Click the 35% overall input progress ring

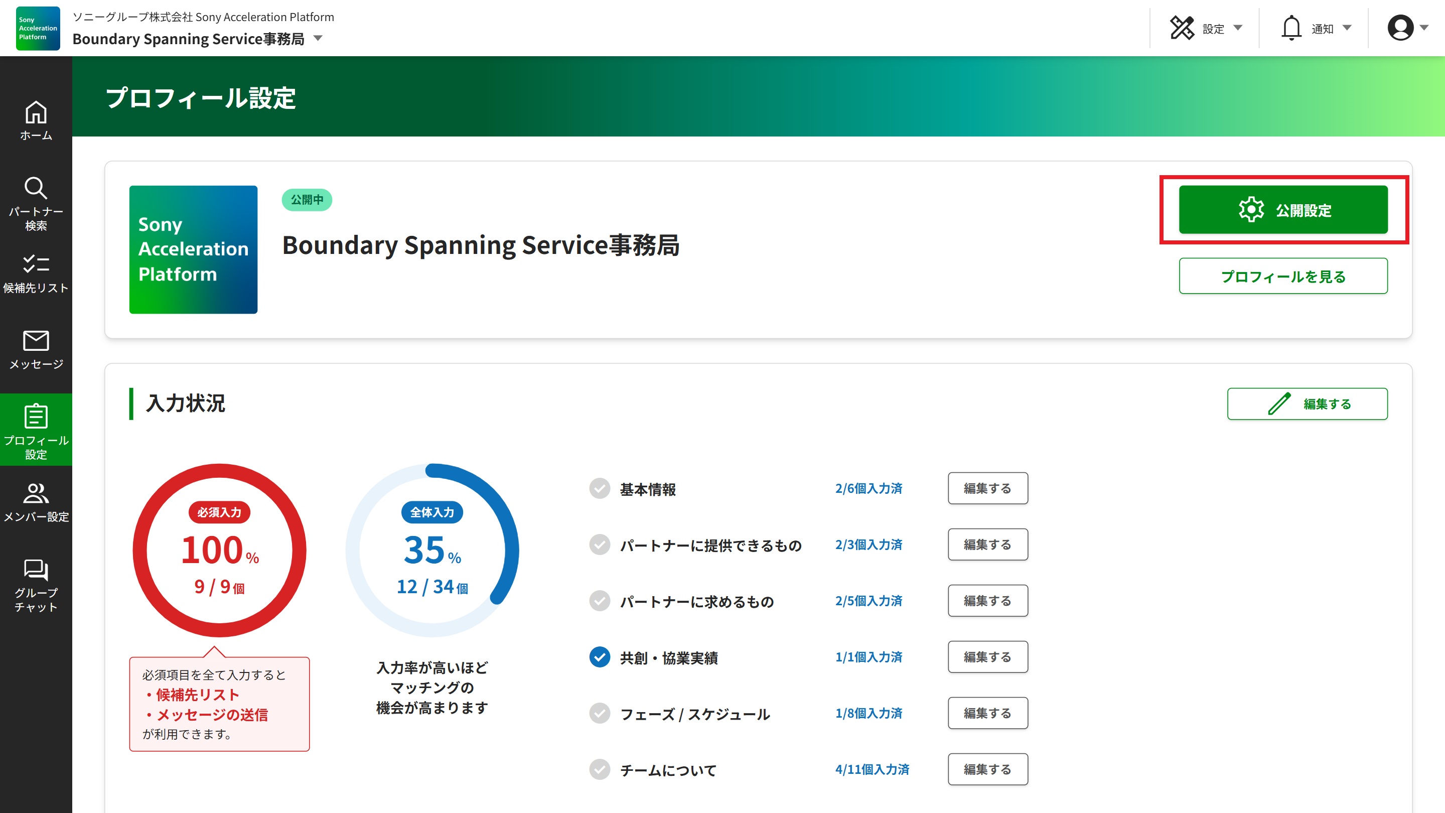coord(432,550)
